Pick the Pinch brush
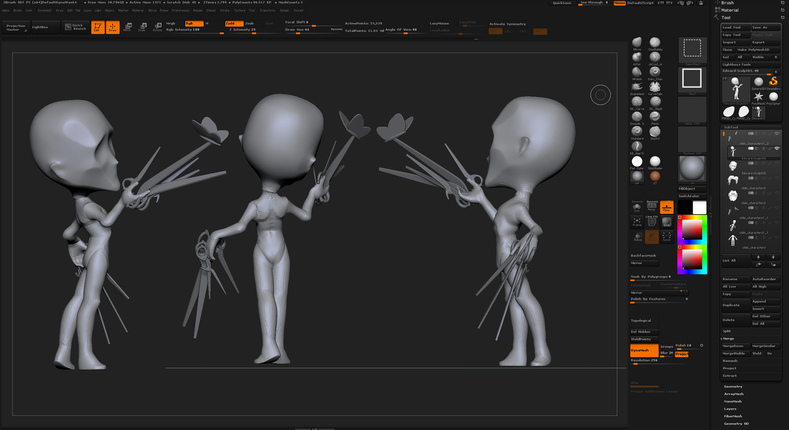 [x=655, y=117]
